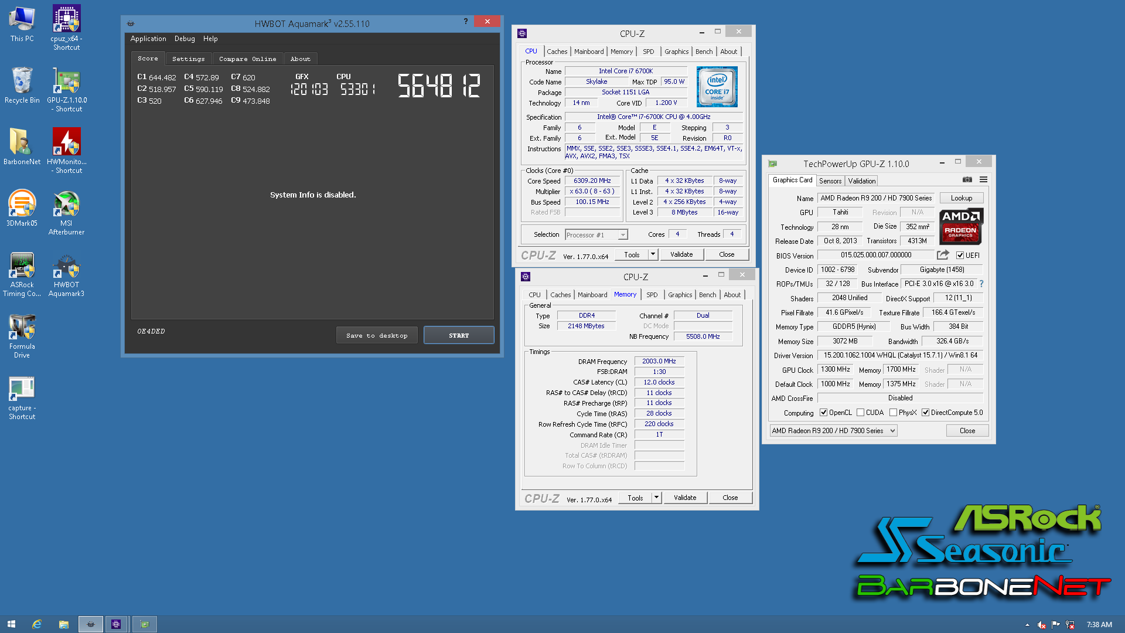Screen dimensions: 1125x633
Task: Click GPU-Z BIOS share/export icon
Action: click(x=943, y=254)
